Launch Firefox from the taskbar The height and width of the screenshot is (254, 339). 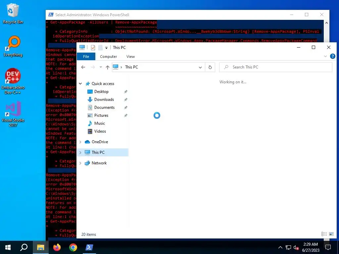tap(57, 247)
